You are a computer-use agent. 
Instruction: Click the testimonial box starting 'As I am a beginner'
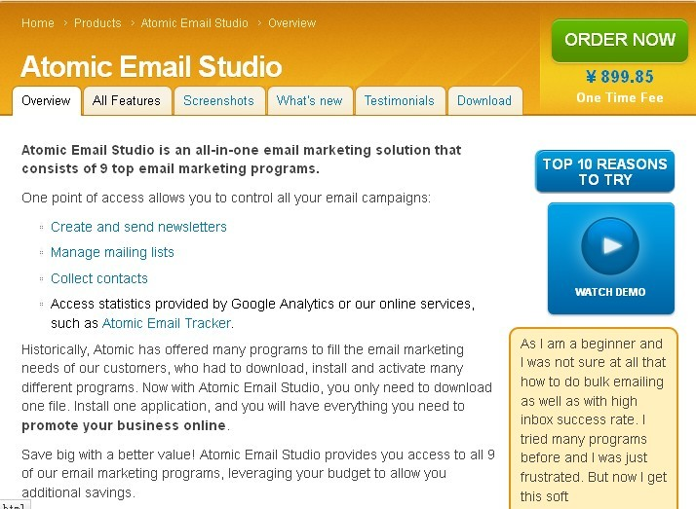tap(594, 418)
